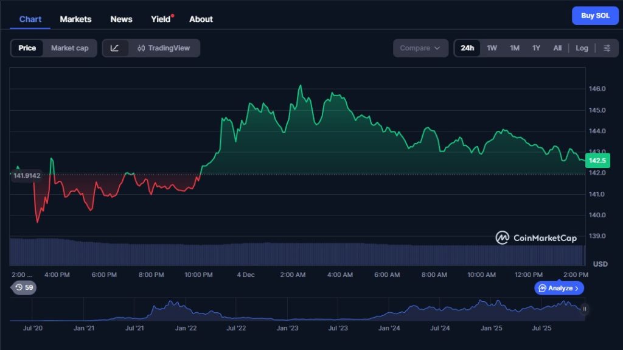
Task: Click the price peak near 2:00 AM
Action: (x=301, y=85)
